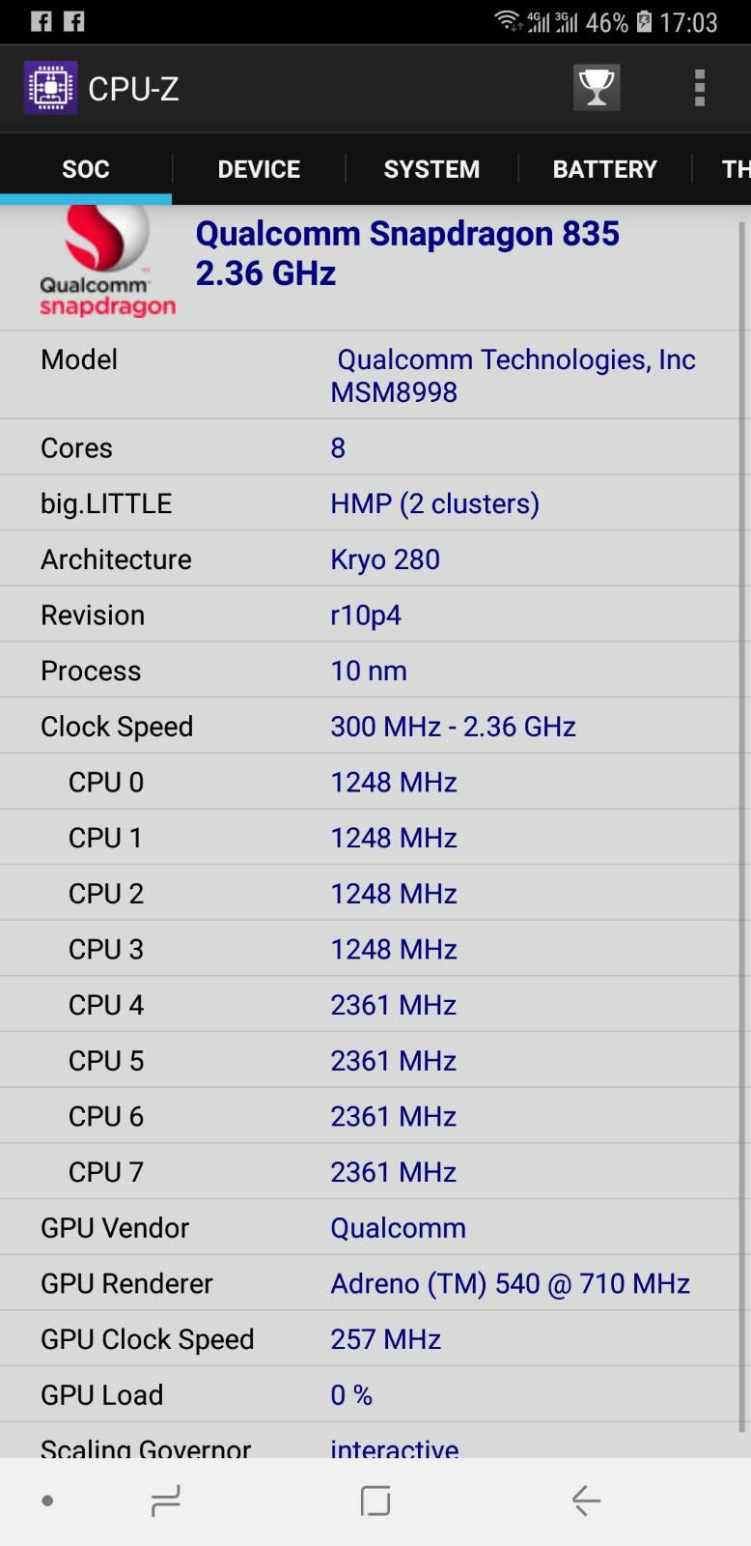Viewport: 751px width, 1546px height.
Task: Tap the battery indicator in status bar
Action: tap(644, 21)
